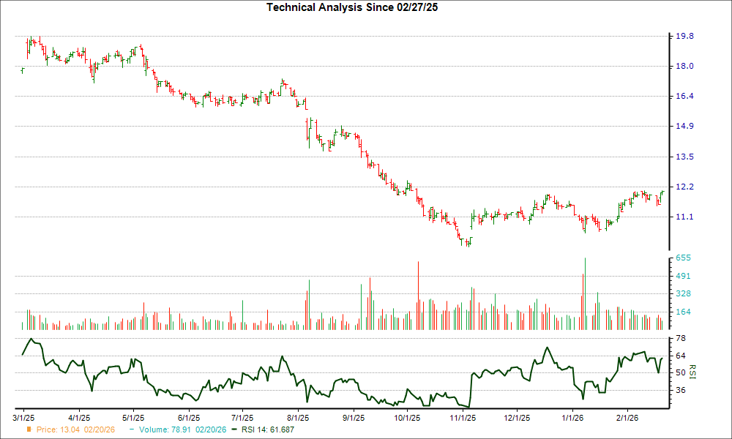Click the RSI line at its highest peak

[31, 339]
